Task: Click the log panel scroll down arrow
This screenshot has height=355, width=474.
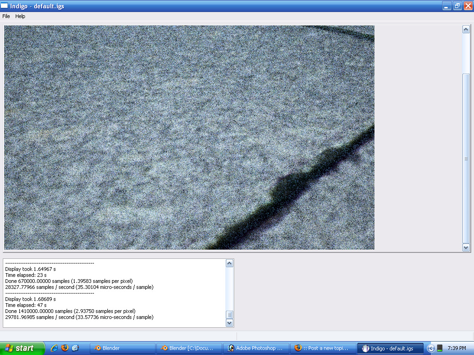Action: click(x=230, y=323)
